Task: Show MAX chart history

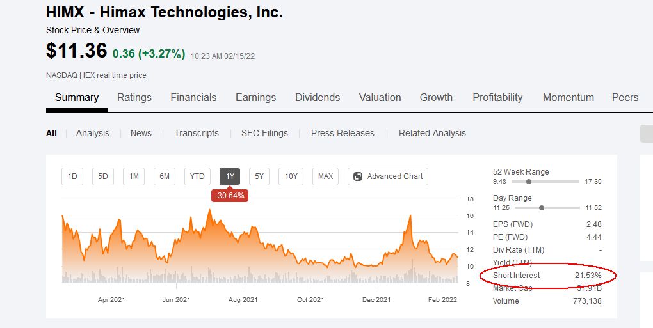Action: click(325, 176)
